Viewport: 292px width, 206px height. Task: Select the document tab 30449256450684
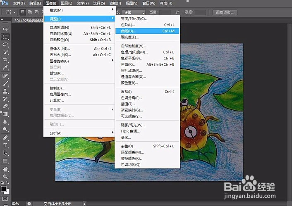point(29,21)
